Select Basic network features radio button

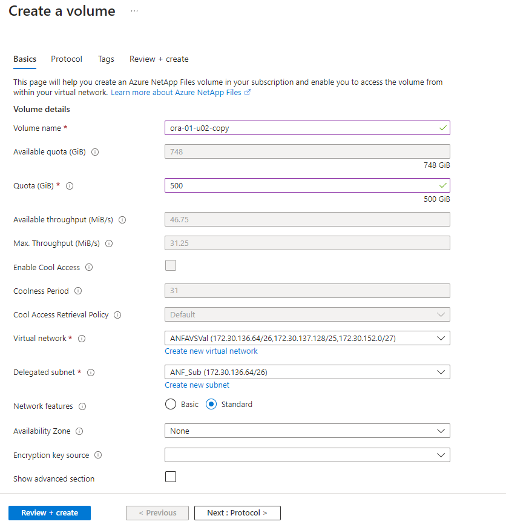pyautogui.click(x=171, y=405)
